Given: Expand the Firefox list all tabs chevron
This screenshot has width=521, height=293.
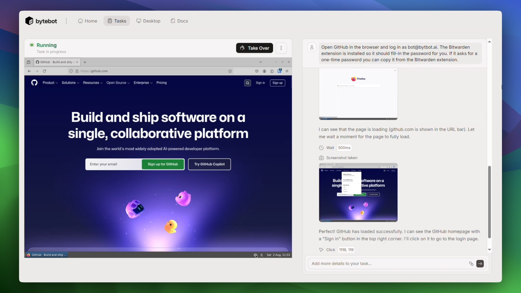Looking at the screenshot, I should 260,62.
